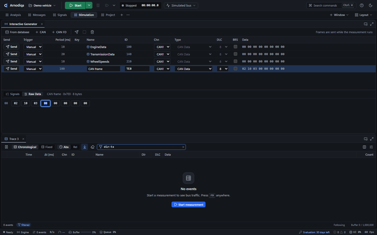Open Trigger dropdown for EngineData row
Screen dimensions: 377x235
[x=33, y=47]
